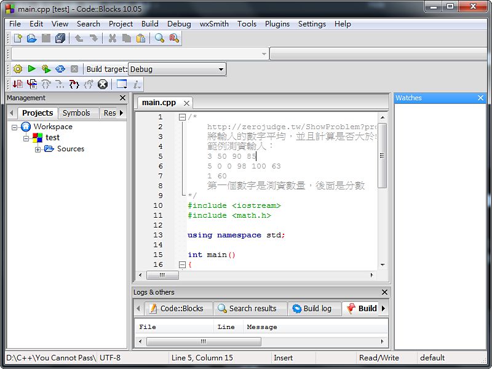Screen dimensions: 492x369
Task: Switch to the Search results tab
Action: pyautogui.click(x=250, y=309)
